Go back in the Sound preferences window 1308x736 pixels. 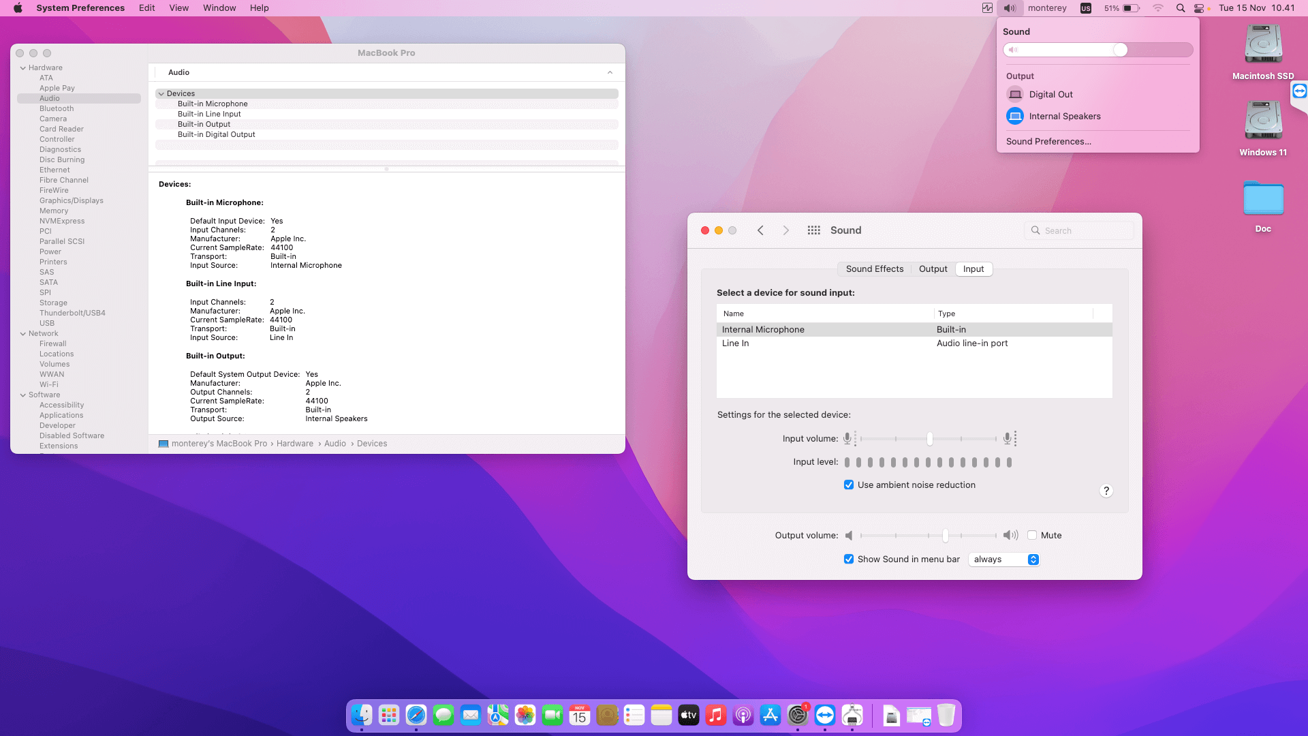coord(760,230)
